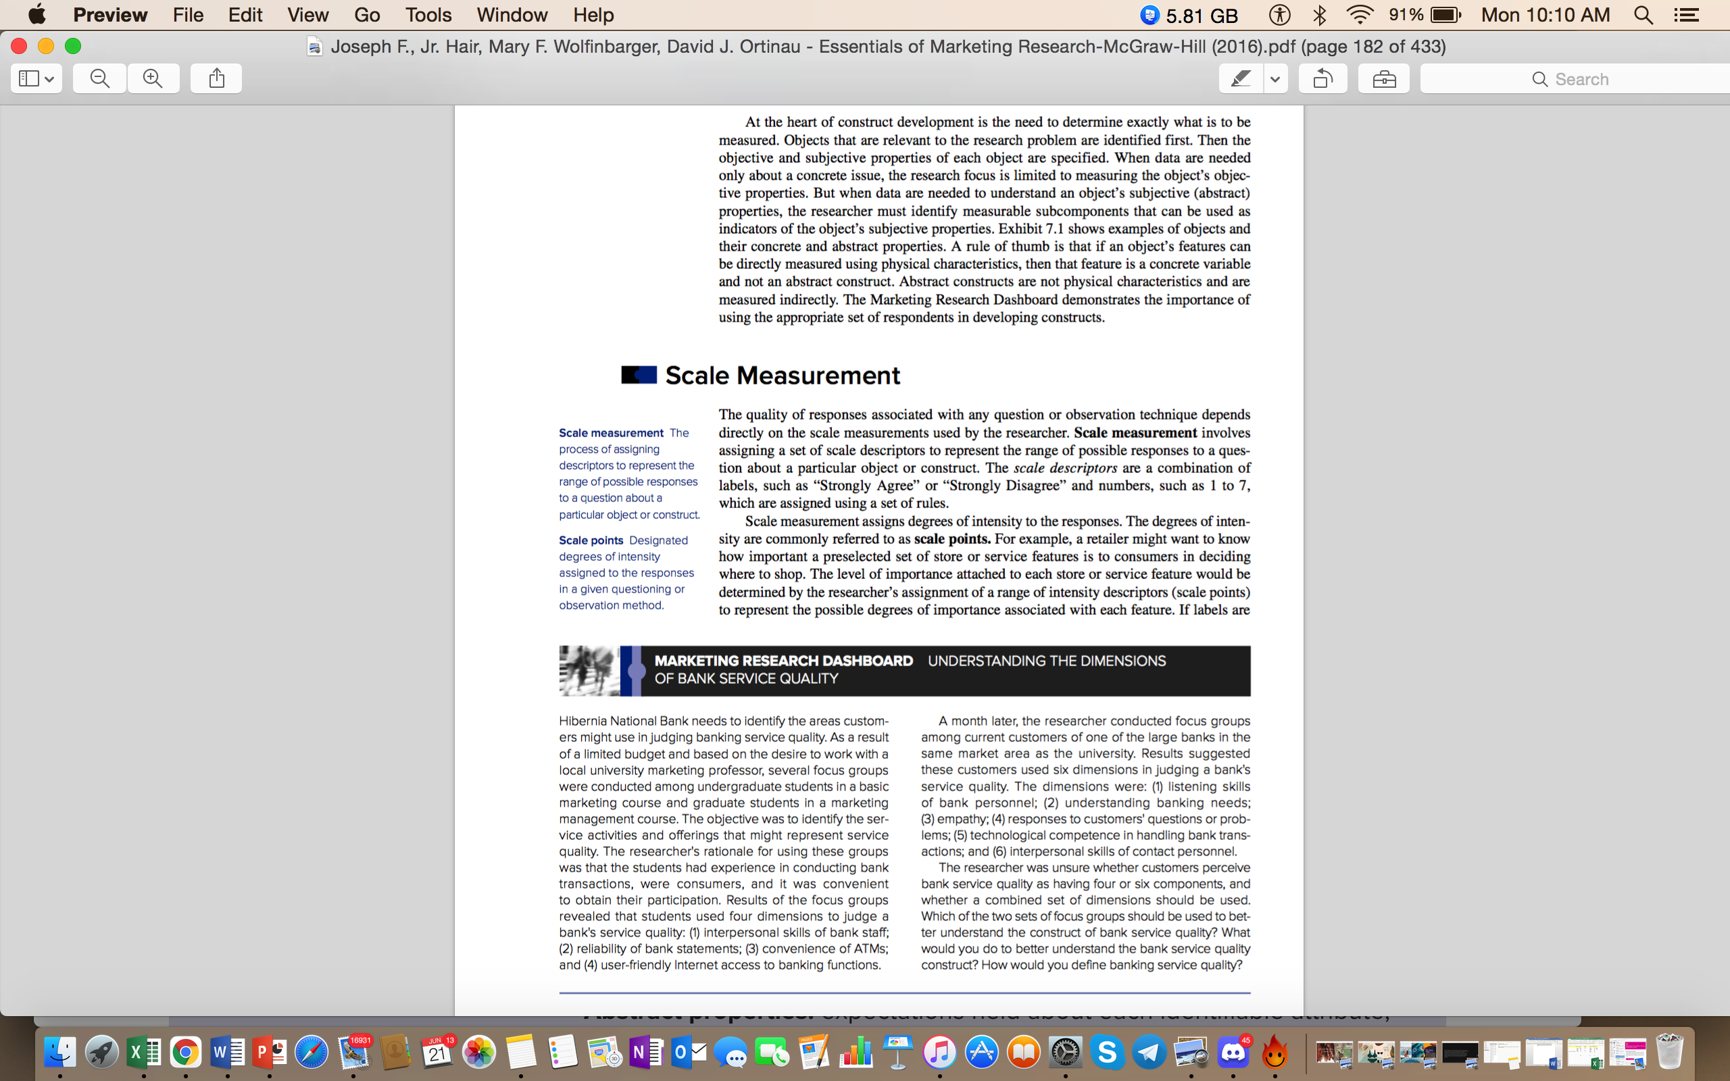Show the Markup Toolbar toolbox icon
1730x1081 pixels.
[x=1384, y=78]
